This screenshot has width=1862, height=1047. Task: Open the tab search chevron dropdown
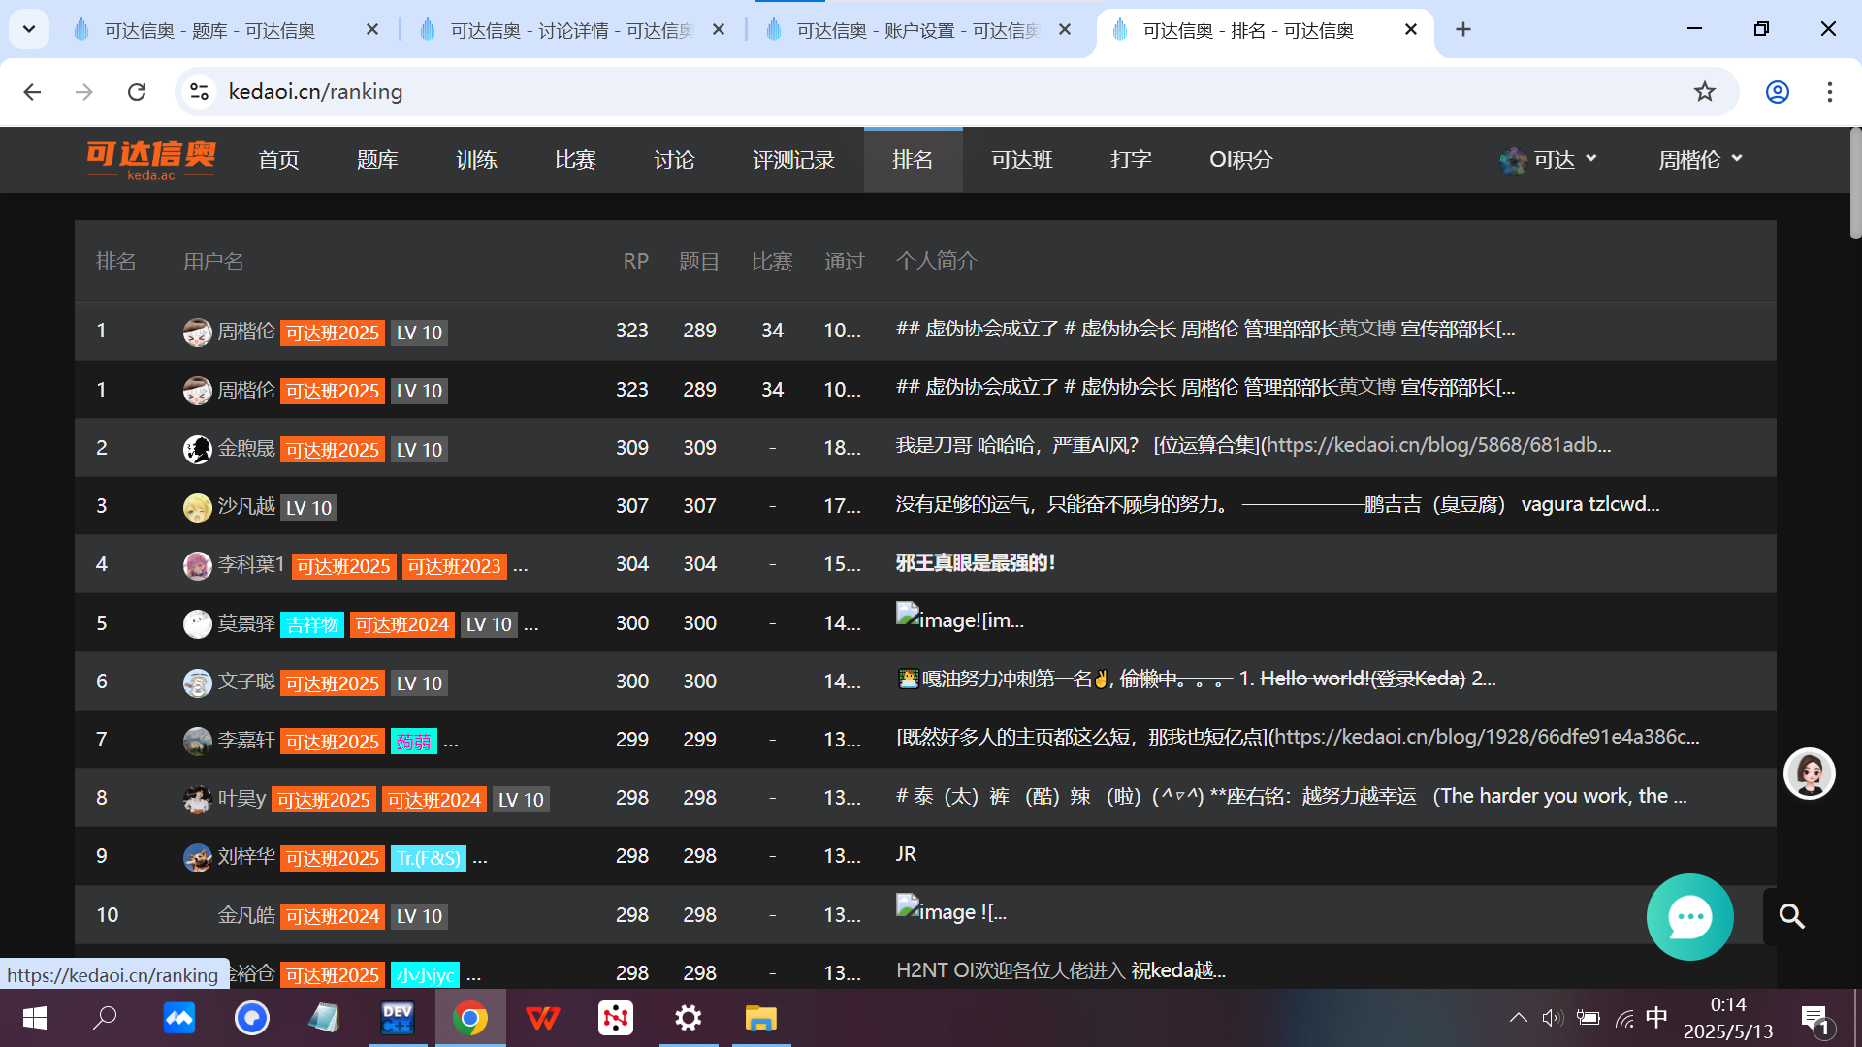(x=29, y=29)
